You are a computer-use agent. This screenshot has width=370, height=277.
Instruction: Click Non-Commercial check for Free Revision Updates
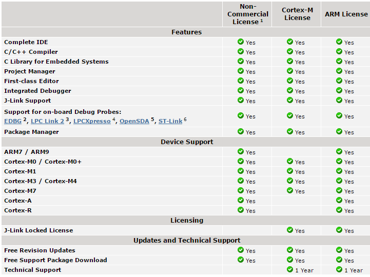click(x=241, y=250)
